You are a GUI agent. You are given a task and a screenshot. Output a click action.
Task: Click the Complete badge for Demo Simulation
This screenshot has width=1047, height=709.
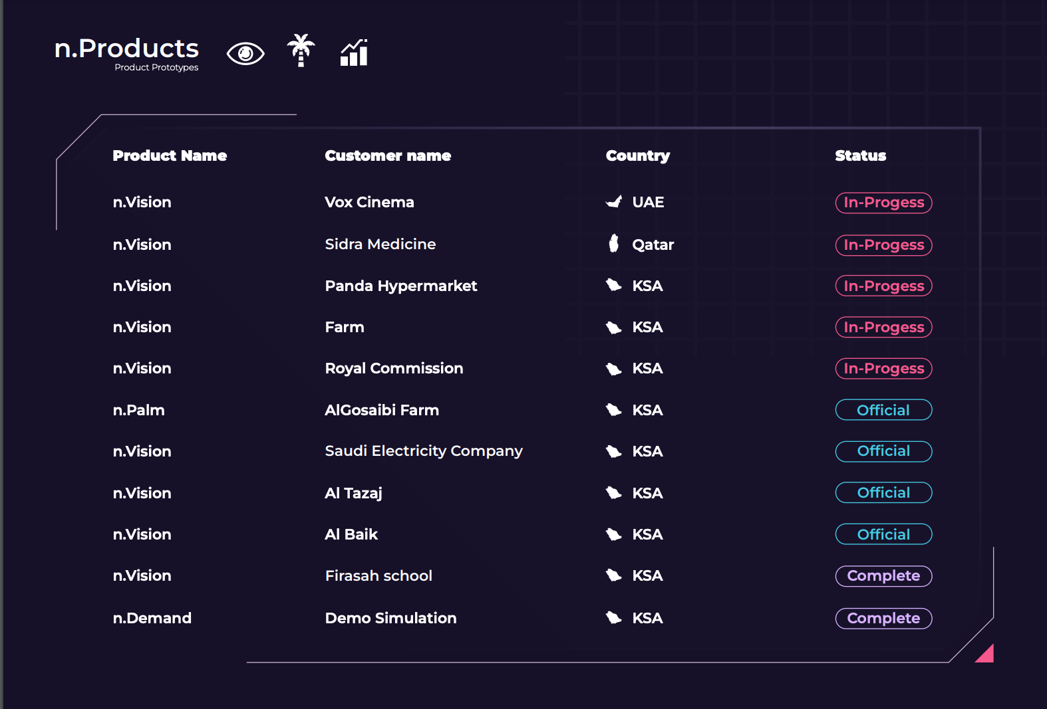pyautogui.click(x=883, y=619)
